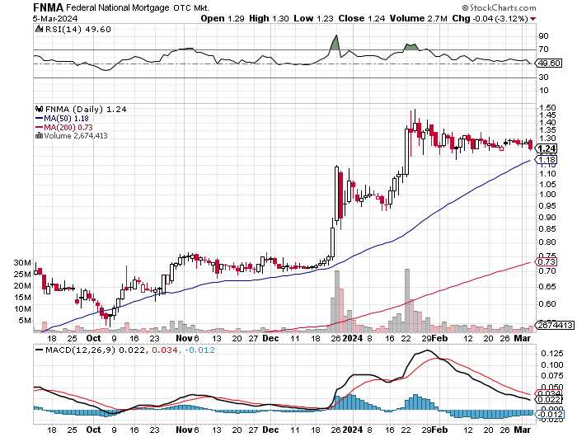Click the 'MA(50) 1.18' legend entry

[x=66, y=119]
